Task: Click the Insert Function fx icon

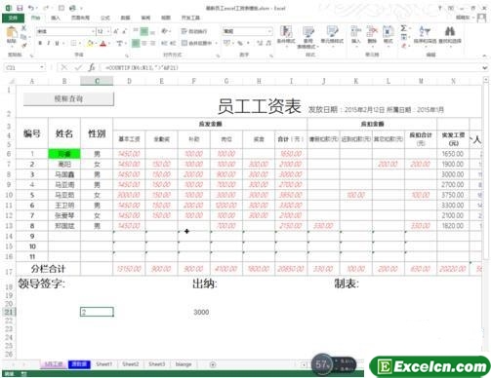Action: 92,67
